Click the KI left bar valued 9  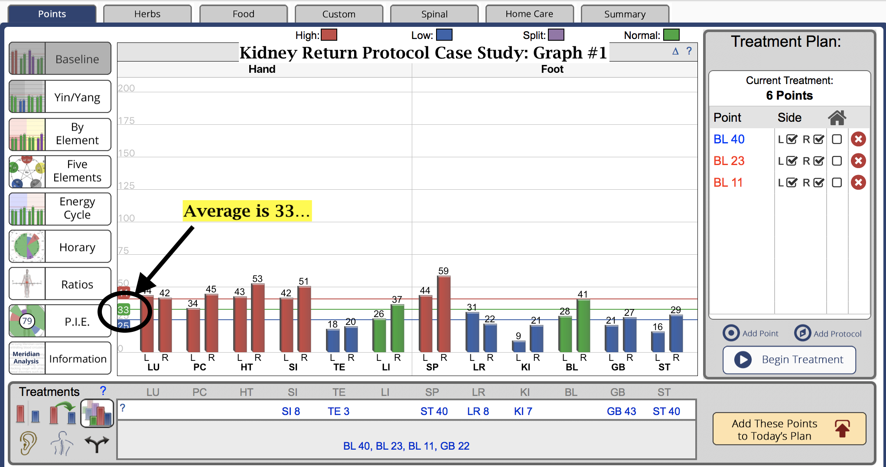pyautogui.click(x=518, y=346)
